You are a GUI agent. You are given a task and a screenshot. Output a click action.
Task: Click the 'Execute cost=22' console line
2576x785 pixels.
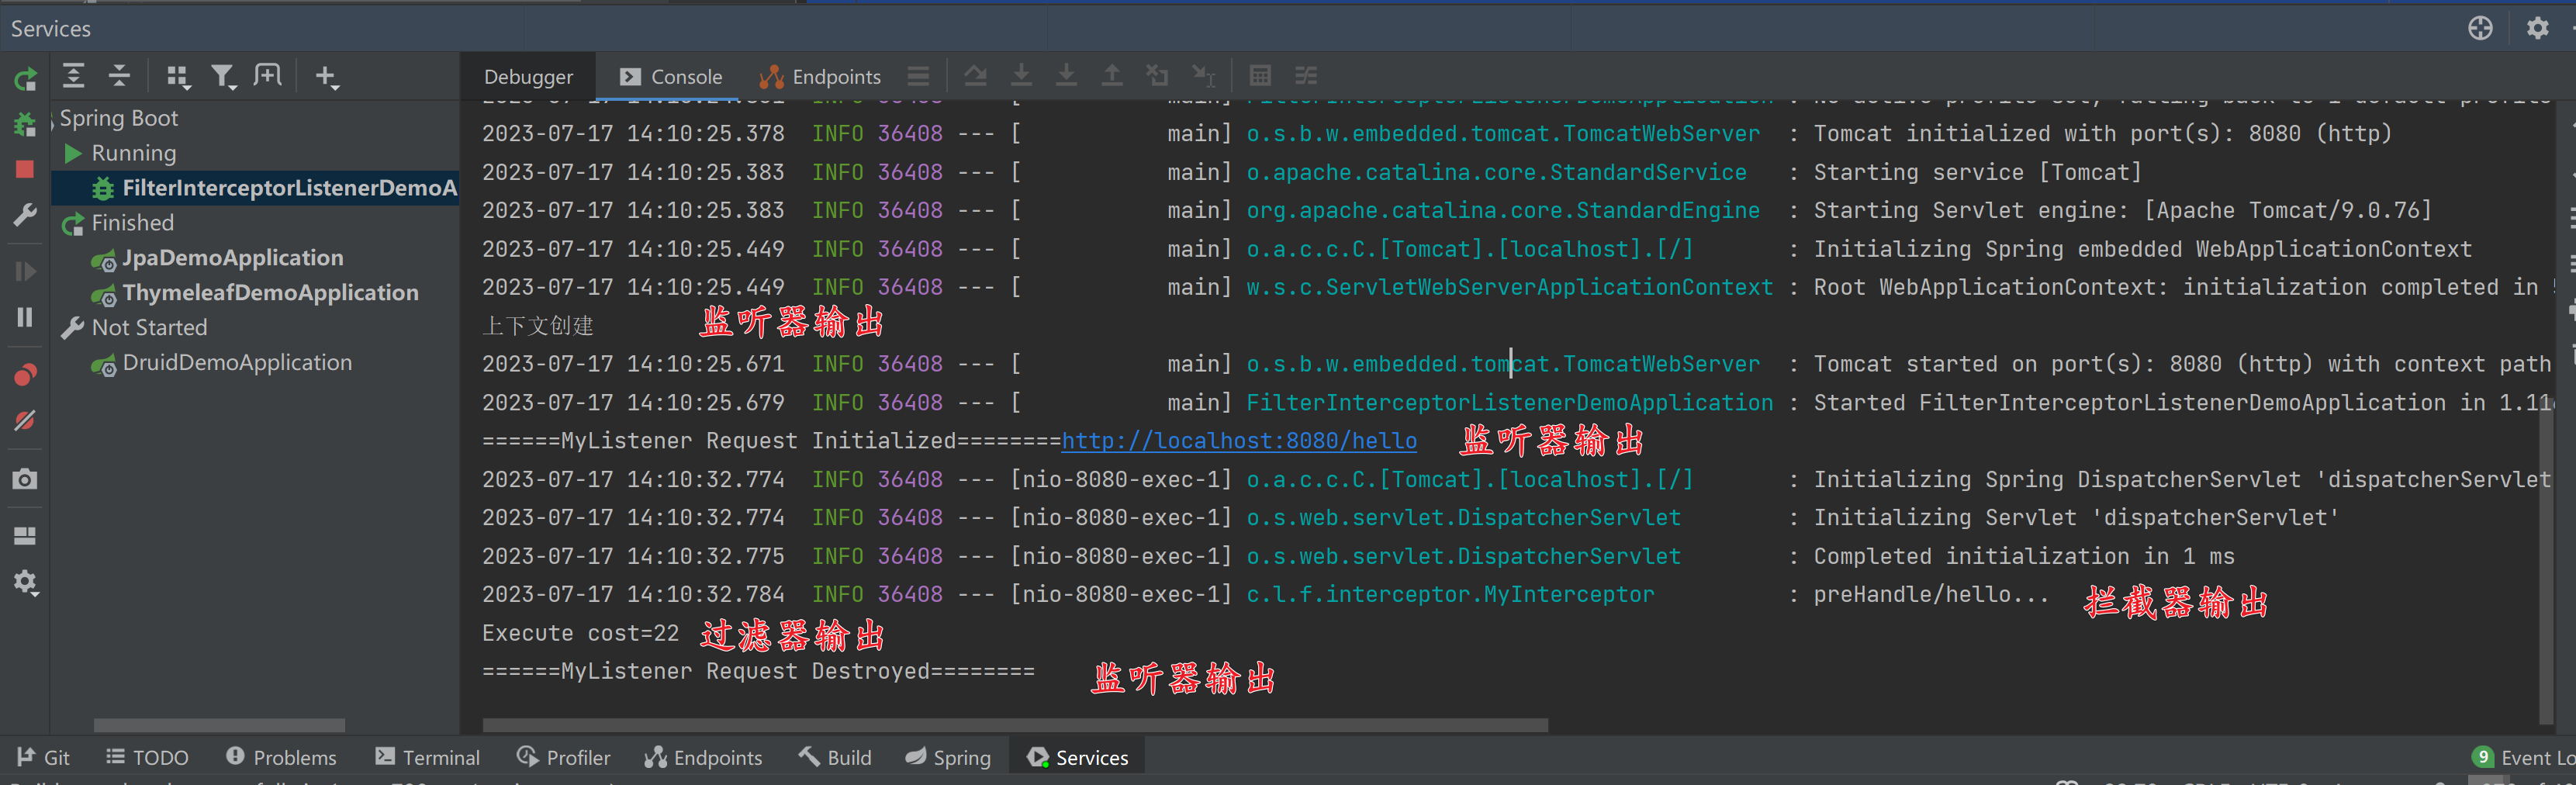click(x=580, y=634)
